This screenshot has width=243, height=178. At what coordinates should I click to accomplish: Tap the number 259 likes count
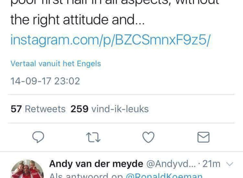point(79,109)
